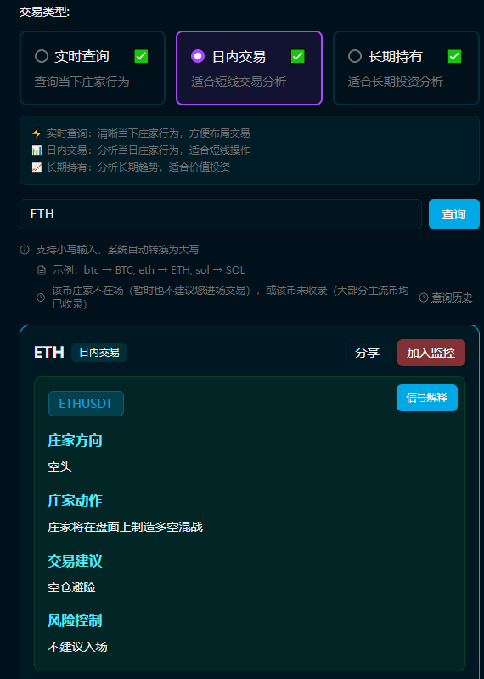Click the trend chart icon for 长期持有
484x679 pixels.
37,167
